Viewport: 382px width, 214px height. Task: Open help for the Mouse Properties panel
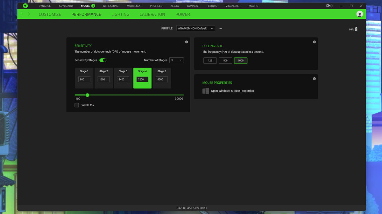click(314, 79)
